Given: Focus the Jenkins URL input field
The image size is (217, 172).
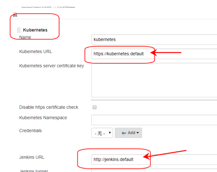Looking at the screenshot, I should tap(154, 159).
